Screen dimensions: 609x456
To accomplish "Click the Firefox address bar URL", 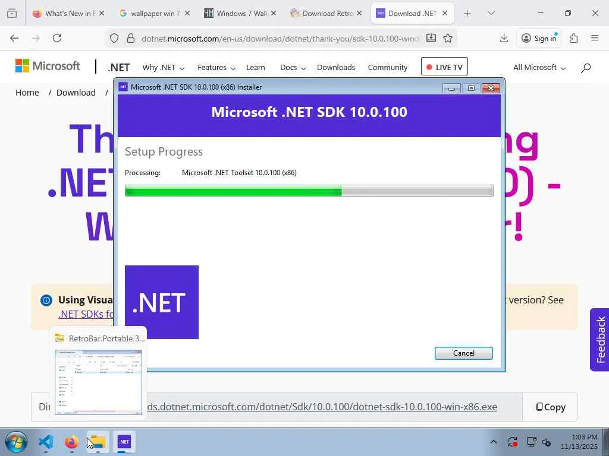I will [280, 39].
